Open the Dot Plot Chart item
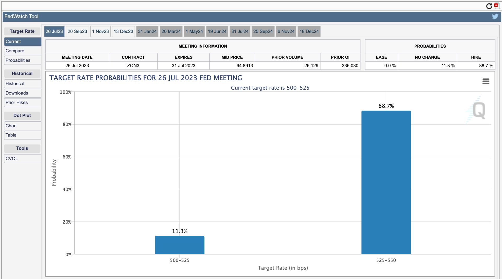 (22, 126)
